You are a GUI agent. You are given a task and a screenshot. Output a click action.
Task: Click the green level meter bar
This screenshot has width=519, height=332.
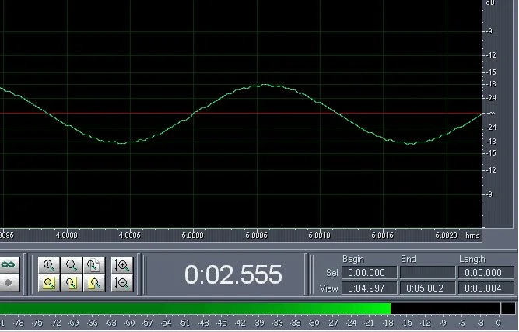(195, 309)
